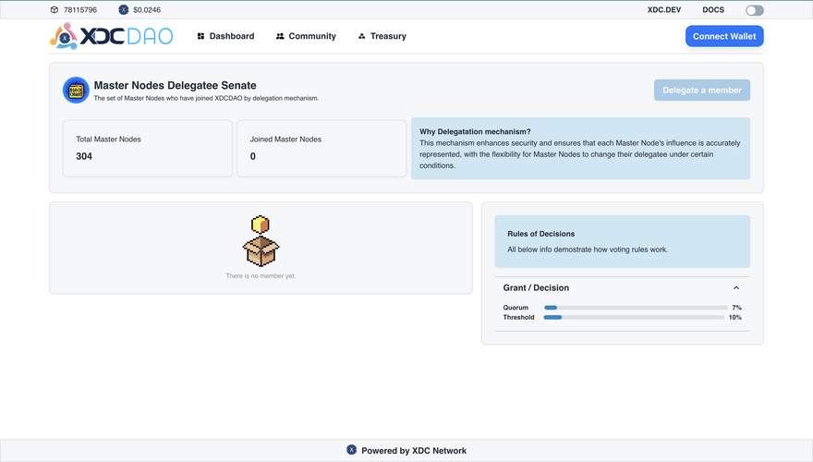Go to the Community page
The width and height of the screenshot is (813, 462).
click(x=312, y=36)
